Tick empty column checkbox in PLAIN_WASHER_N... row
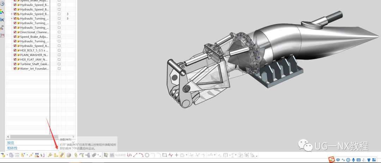Viewport: 381px width, 163px height. coord(59,55)
